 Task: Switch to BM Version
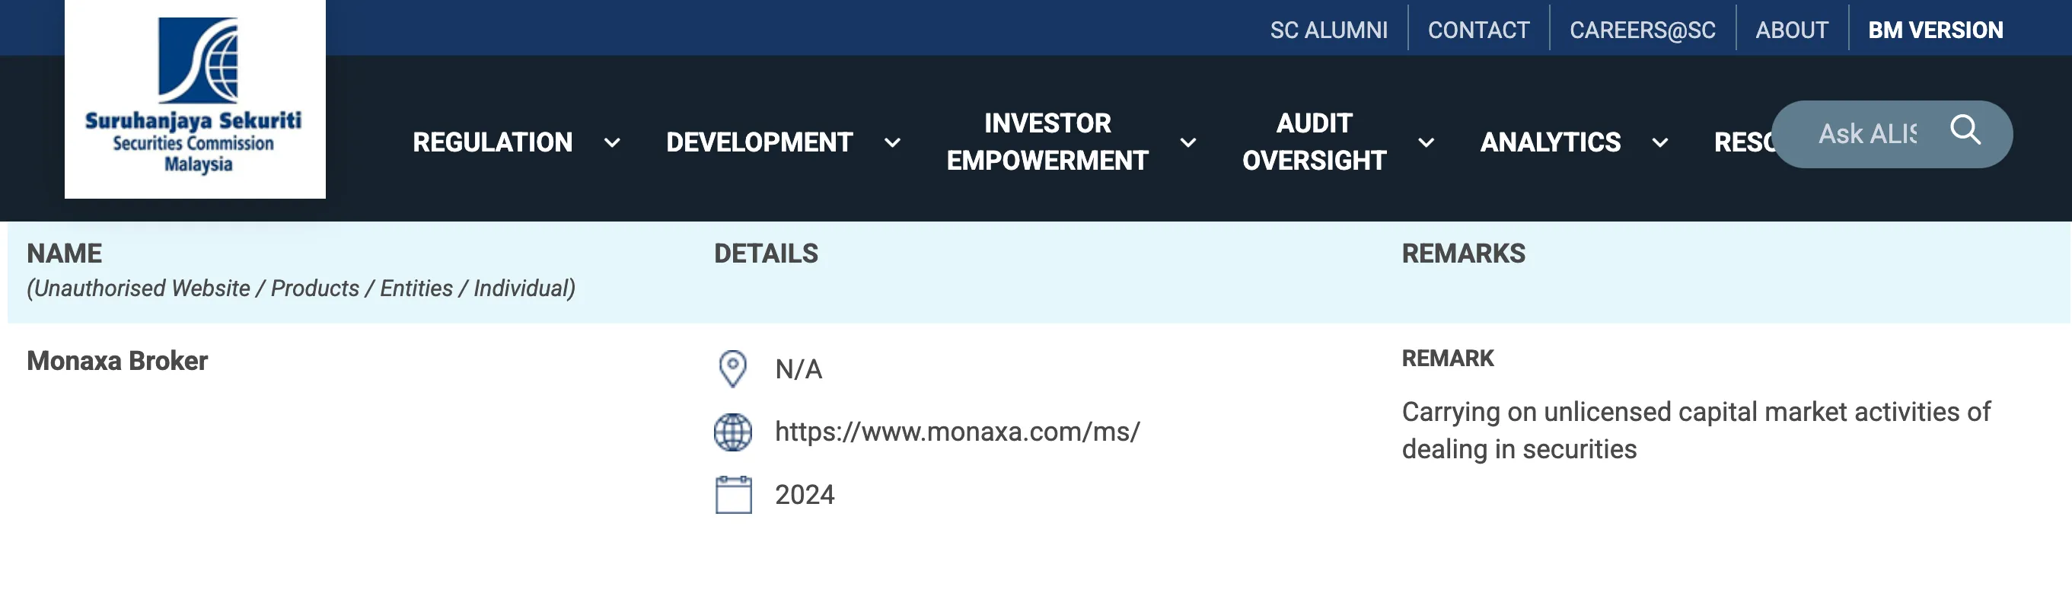tap(1935, 30)
